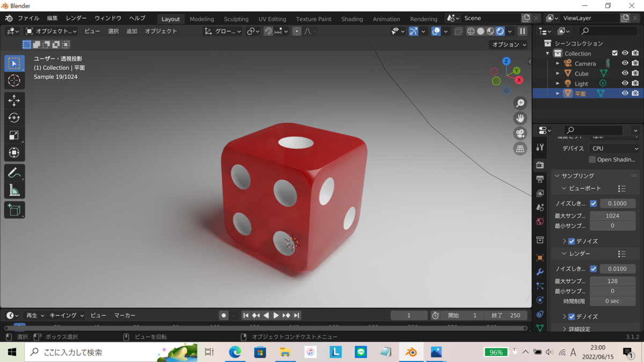The height and width of the screenshot is (362, 644).
Task: Play the timeline animation
Action: point(276,315)
